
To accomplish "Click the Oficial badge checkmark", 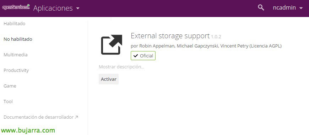I will [136, 56].
